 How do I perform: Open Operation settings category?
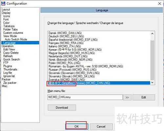coord(8,46)
